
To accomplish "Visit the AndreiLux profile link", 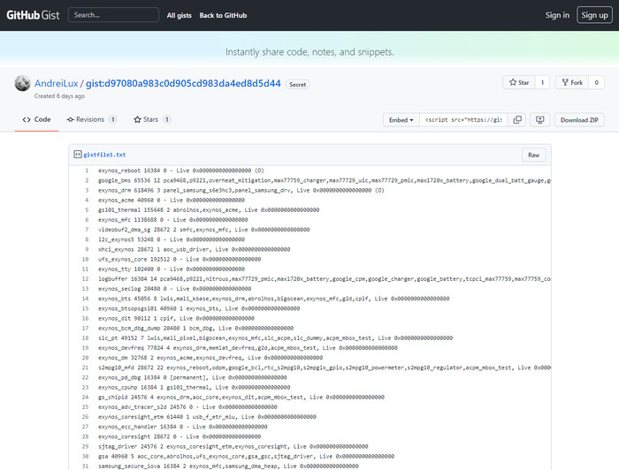I will 56,84.
